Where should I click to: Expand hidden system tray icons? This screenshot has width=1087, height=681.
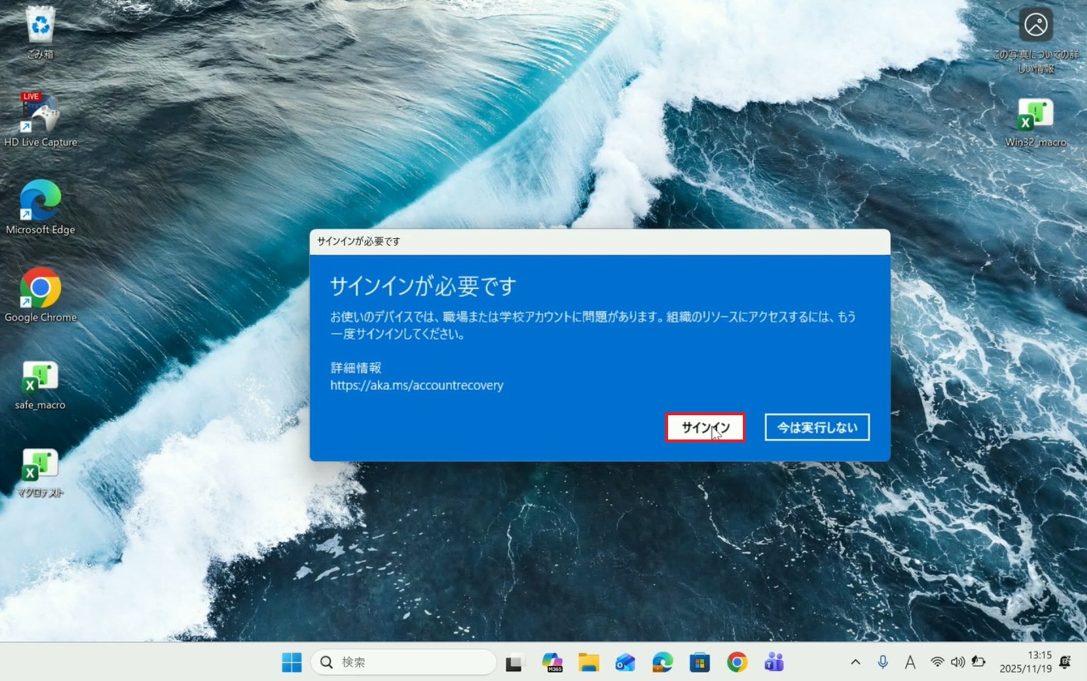pyautogui.click(x=857, y=662)
